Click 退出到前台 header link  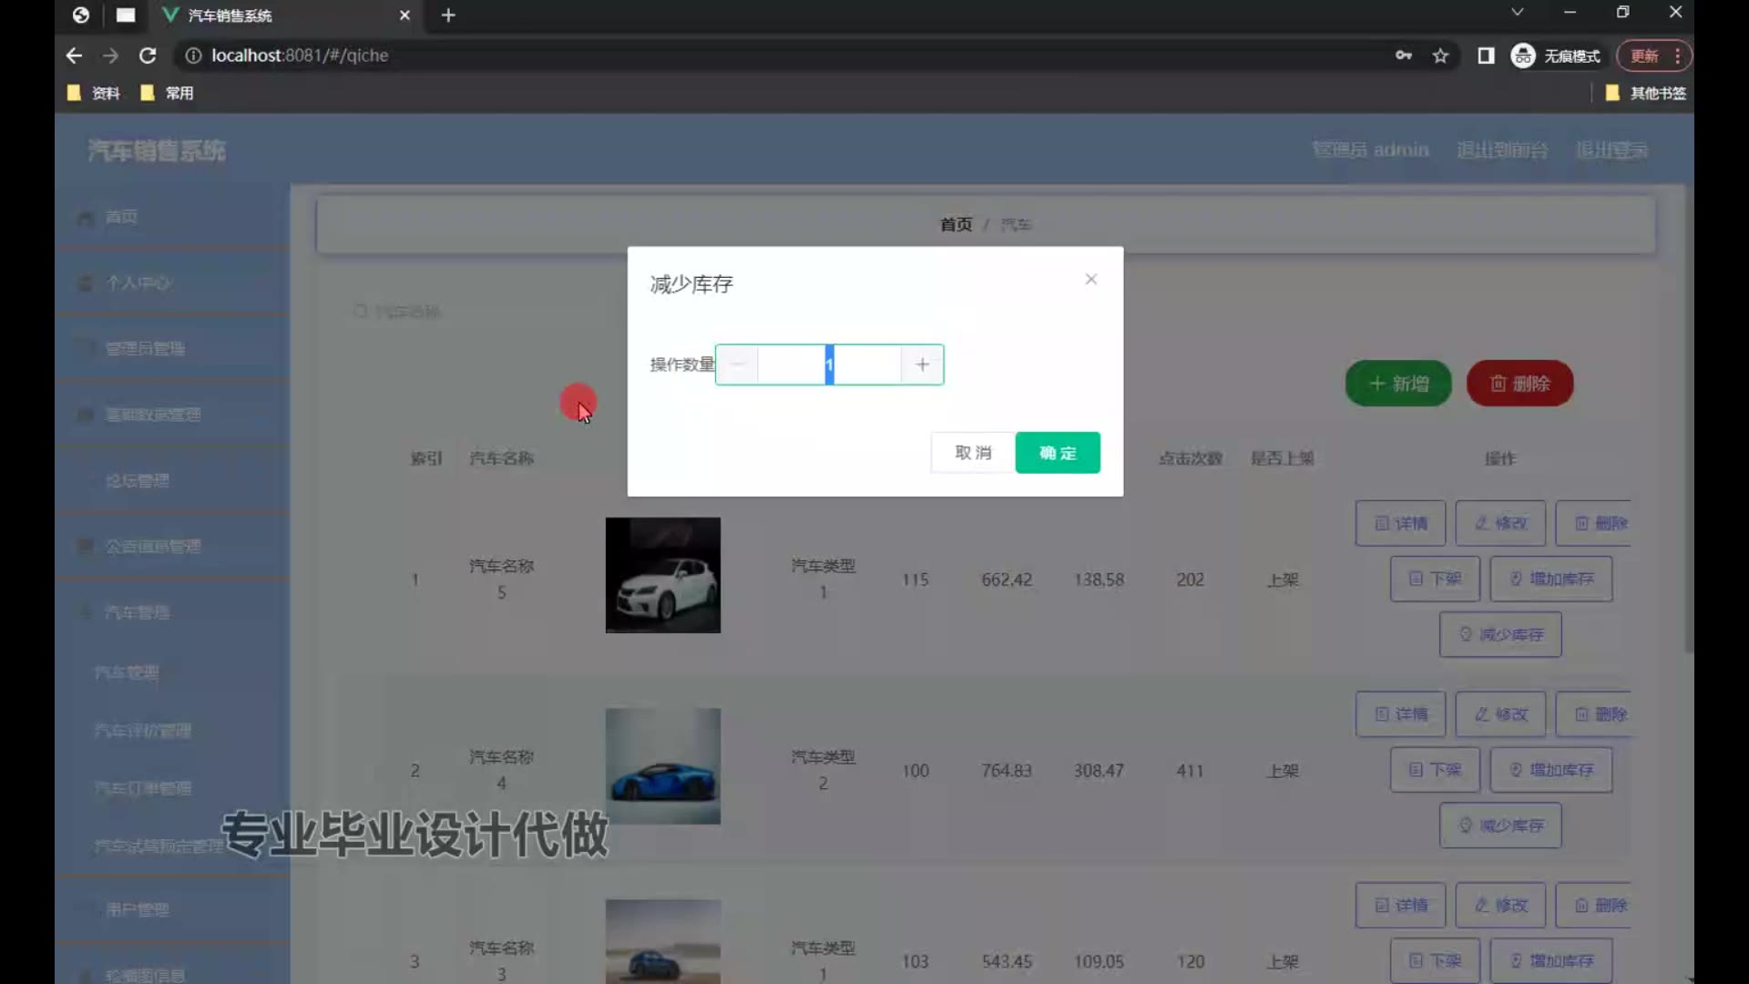coord(1501,149)
